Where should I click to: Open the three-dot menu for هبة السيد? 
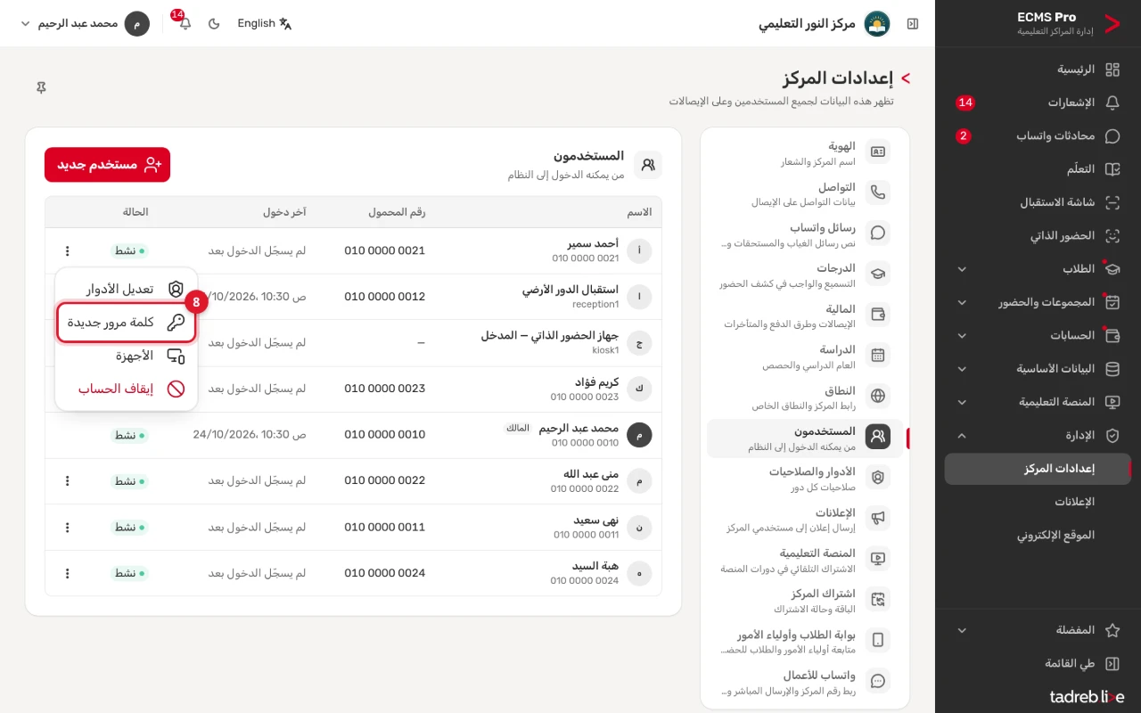pos(67,573)
